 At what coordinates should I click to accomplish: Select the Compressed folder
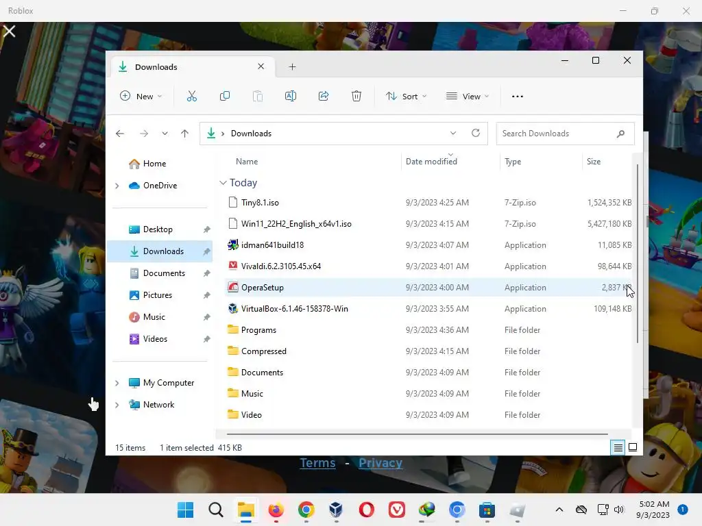pos(428,351)
